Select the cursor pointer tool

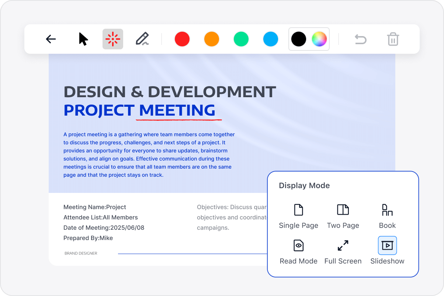pos(83,39)
